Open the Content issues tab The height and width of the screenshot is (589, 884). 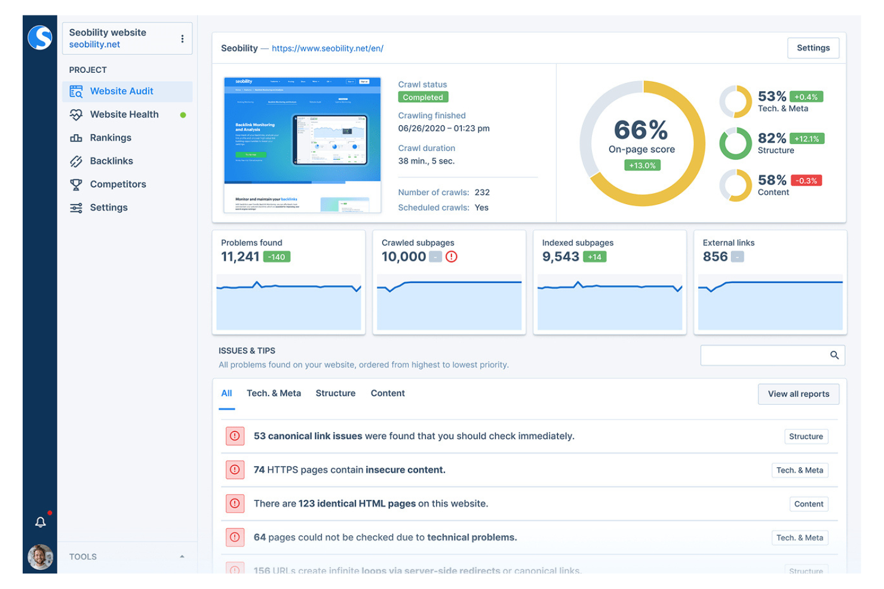(x=387, y=393)
